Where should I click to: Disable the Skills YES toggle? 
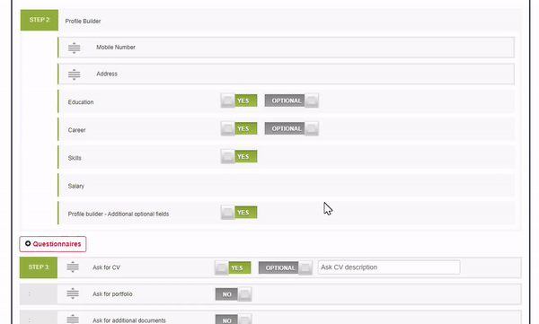[x=239, y=157]
